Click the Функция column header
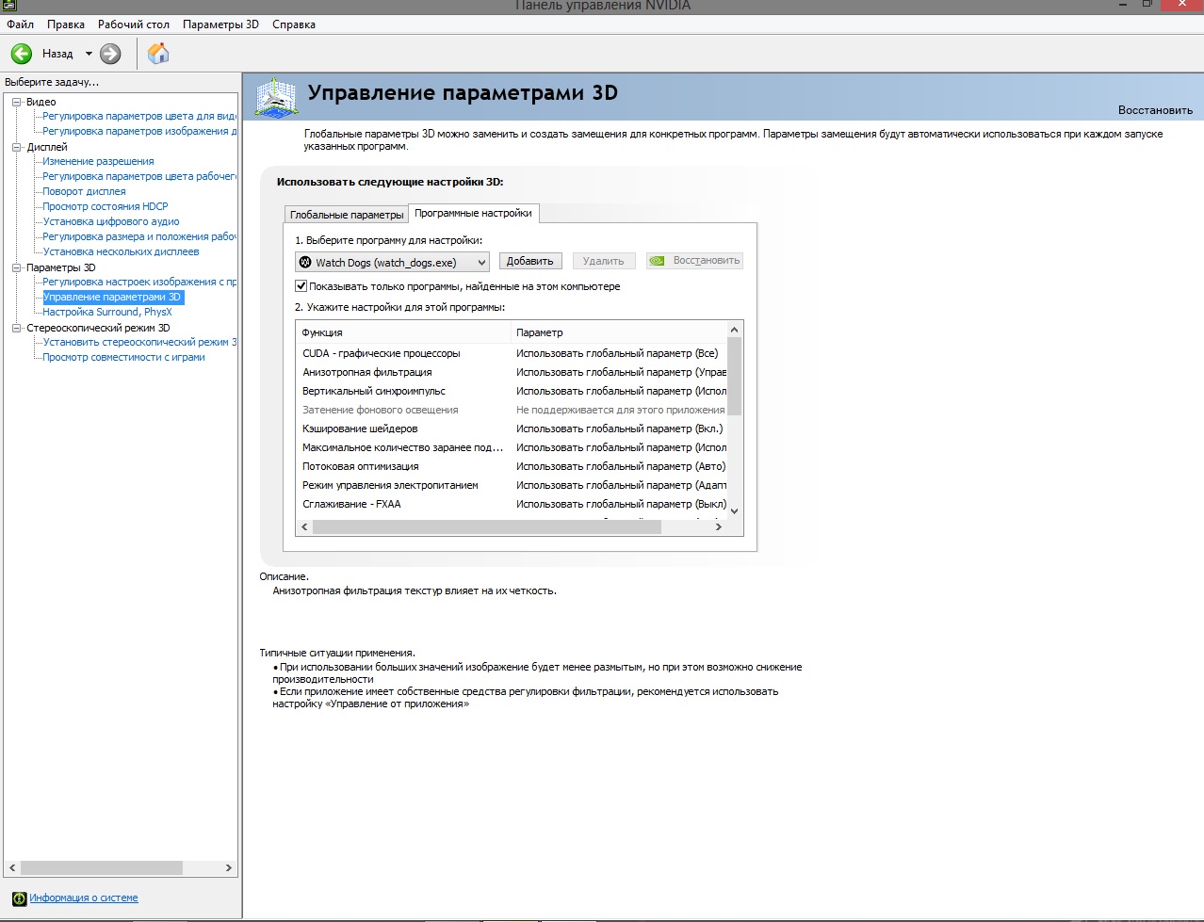The width and height of the screenshot is (1204, 922). pos(403,332)
